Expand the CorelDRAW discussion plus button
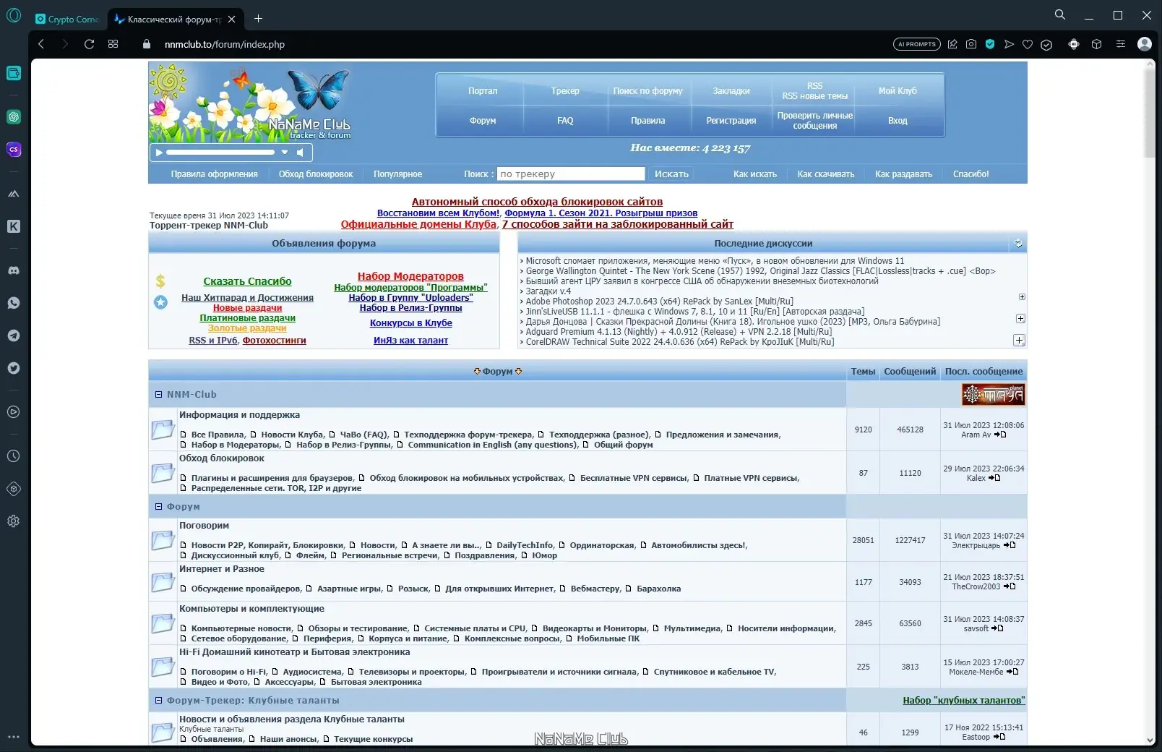1162x752 pixels. click(1019, 340)
